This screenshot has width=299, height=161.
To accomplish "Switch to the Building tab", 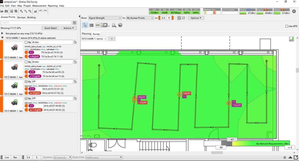I will 31,17.
